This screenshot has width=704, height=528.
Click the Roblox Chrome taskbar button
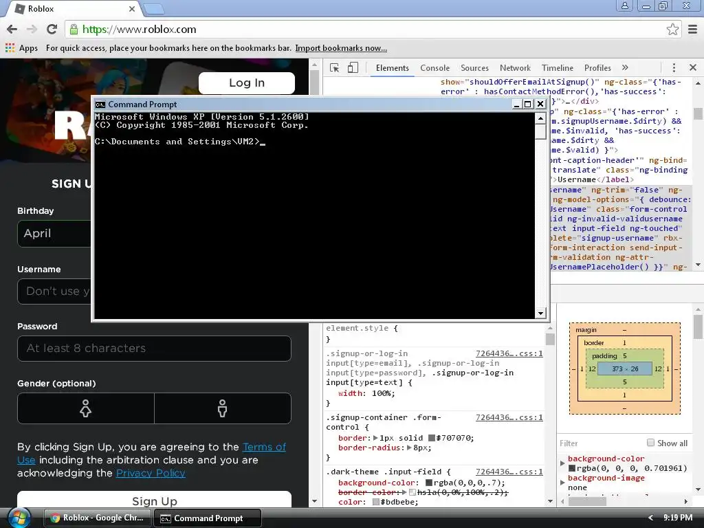click(x=98, y=518)
